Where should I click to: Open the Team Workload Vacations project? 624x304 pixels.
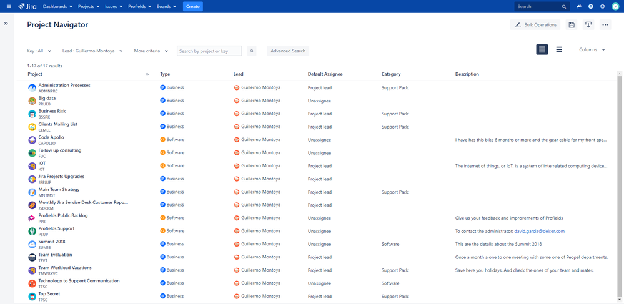click(x=65, y=268)
